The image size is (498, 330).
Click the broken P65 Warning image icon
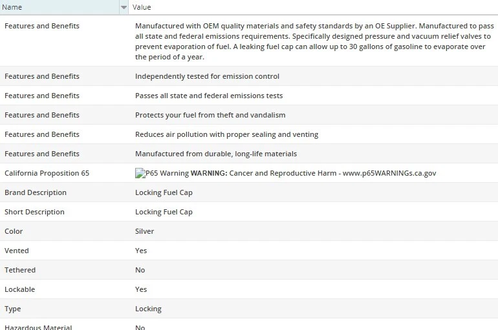(x=140, y=173)
